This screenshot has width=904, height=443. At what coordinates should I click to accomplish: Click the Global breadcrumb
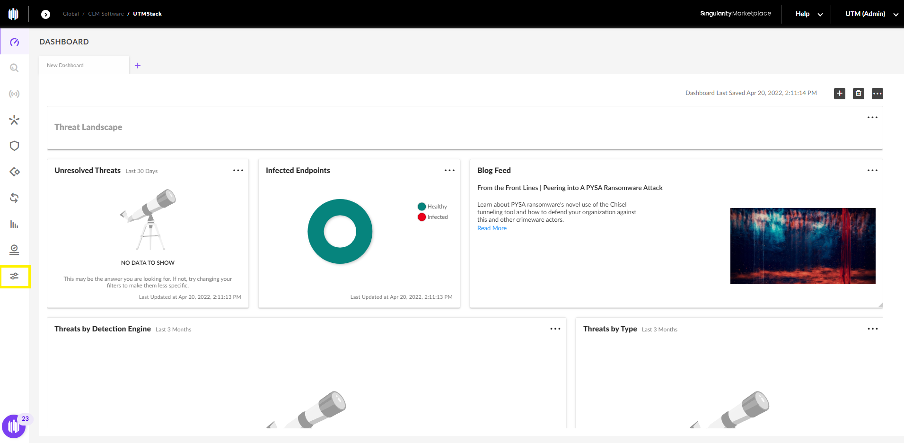tap(71, 14)
